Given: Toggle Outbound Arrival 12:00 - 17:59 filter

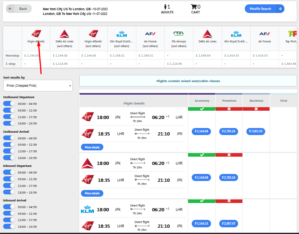Looking at the screenshot, I should point(9,151).
